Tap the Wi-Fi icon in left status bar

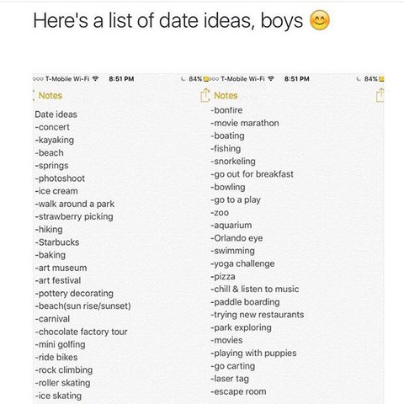coord(96,79)
